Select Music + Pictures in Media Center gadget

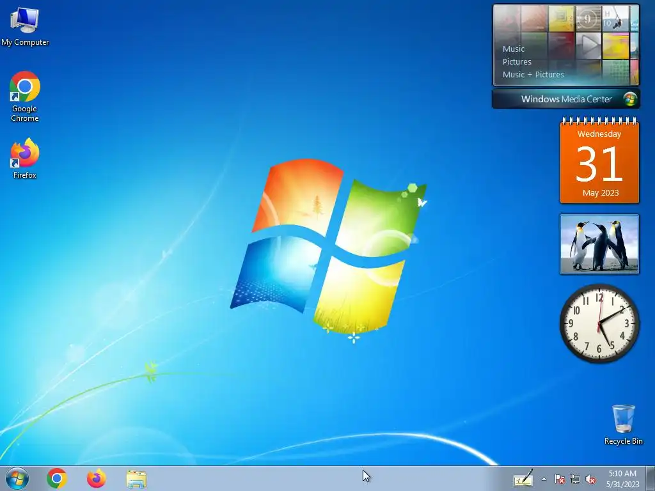tap(533, 75)
